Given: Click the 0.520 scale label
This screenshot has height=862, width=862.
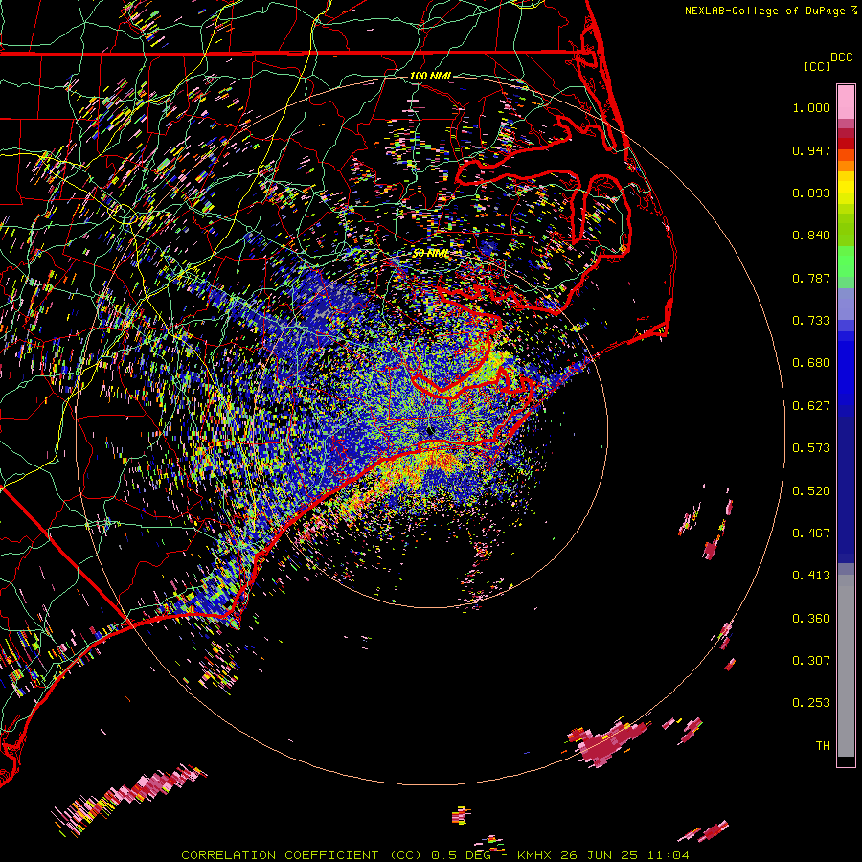Looking at the screenshot, I should [x=811, y=491].
